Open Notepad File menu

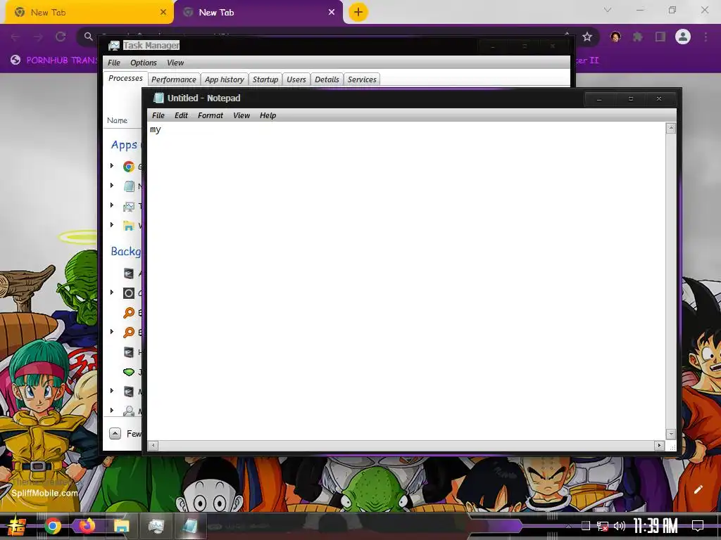[x=158, y=115]
